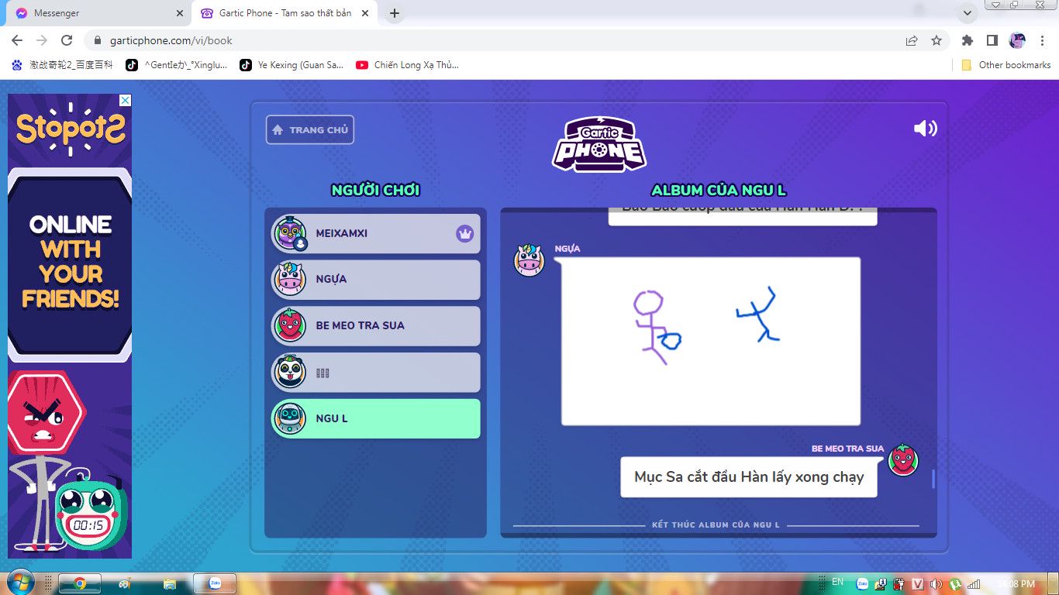Open BE MEO TRA SUA's album
Screen dimensions: 1059x595
tap(375, 326)
